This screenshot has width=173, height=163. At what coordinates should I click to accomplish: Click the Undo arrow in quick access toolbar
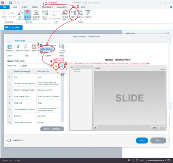[x=15, y=3]
